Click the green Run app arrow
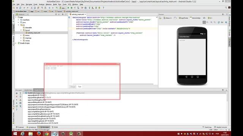The width and height of the screenshot is (243, 136). point(68,8)
